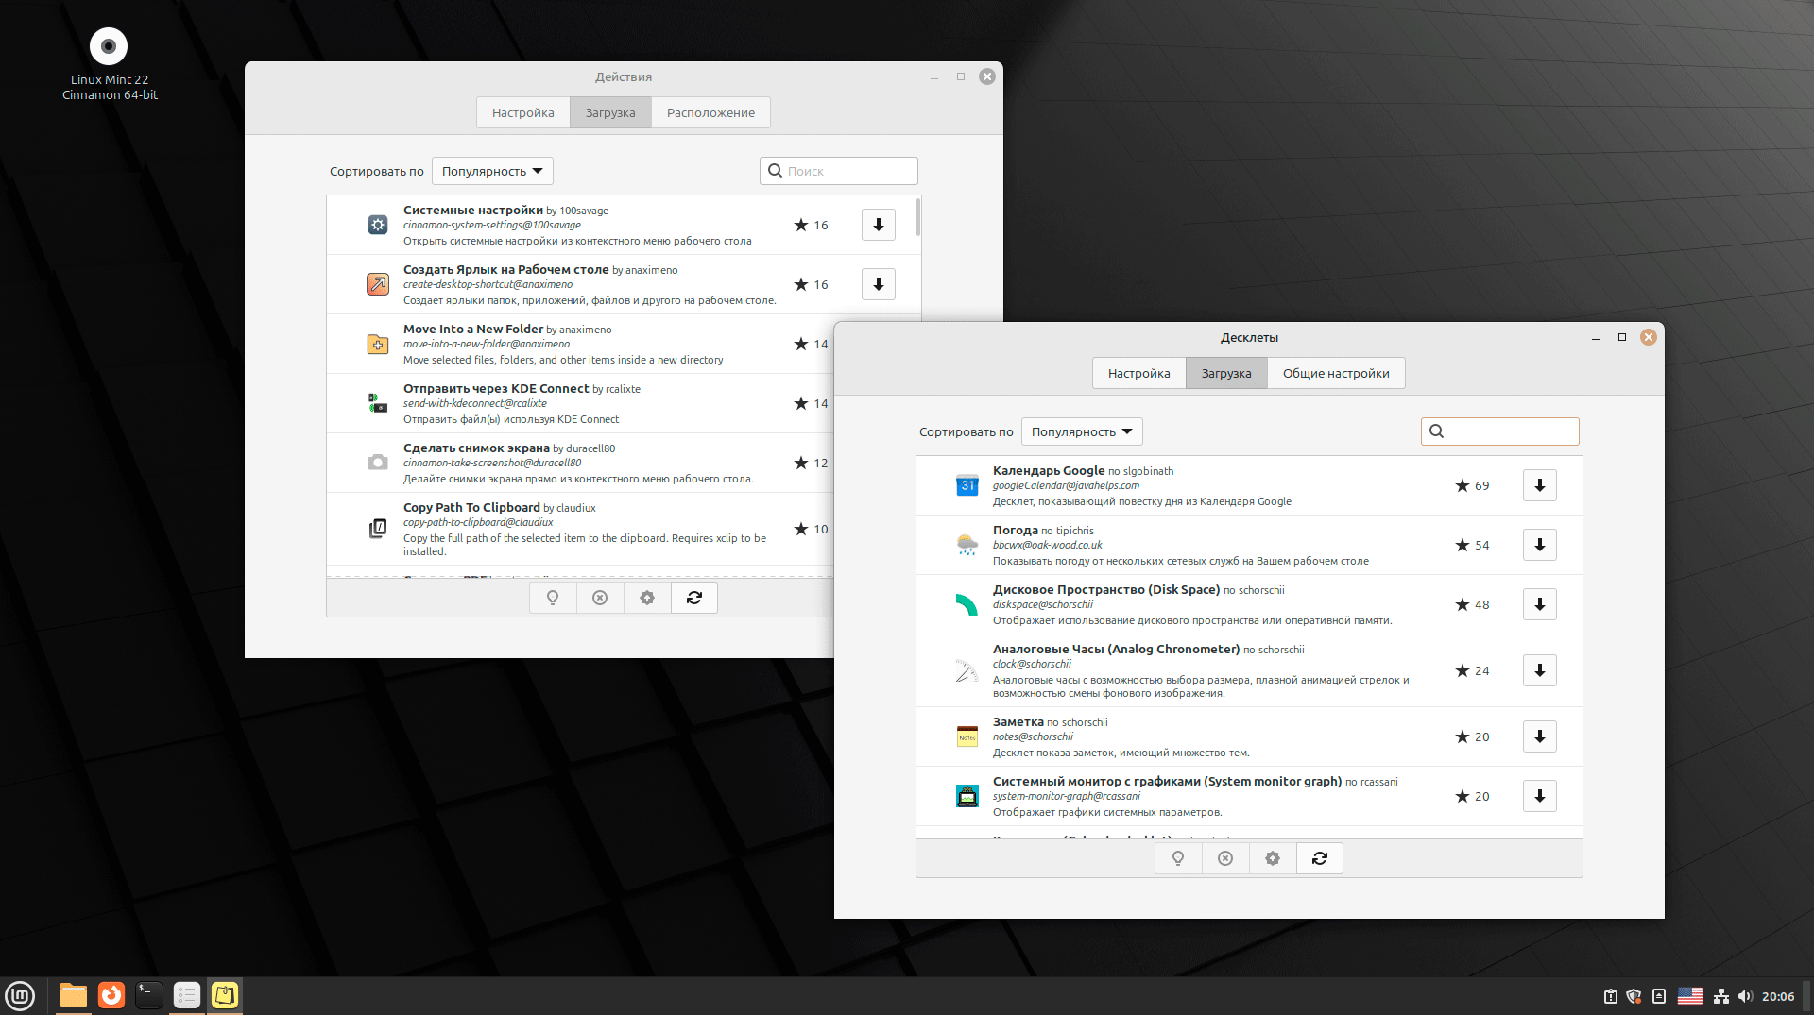Download the Системный монитор с графиками desklet

pyautogui.click(x=1540, y=796)
